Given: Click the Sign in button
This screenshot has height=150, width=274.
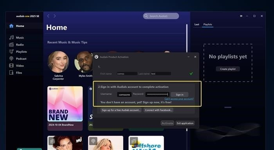Looking at the screenshot, I should point(180,95).
